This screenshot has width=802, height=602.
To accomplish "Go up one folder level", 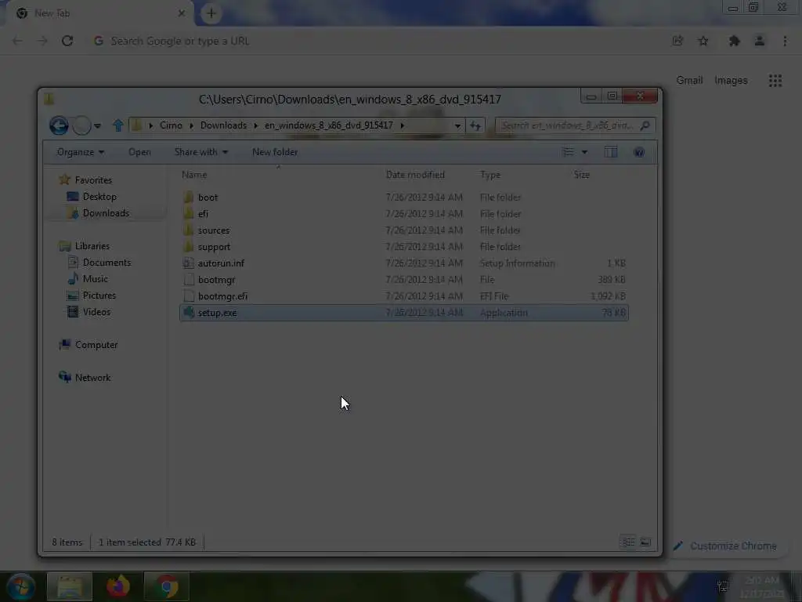I will click(118, 125).
